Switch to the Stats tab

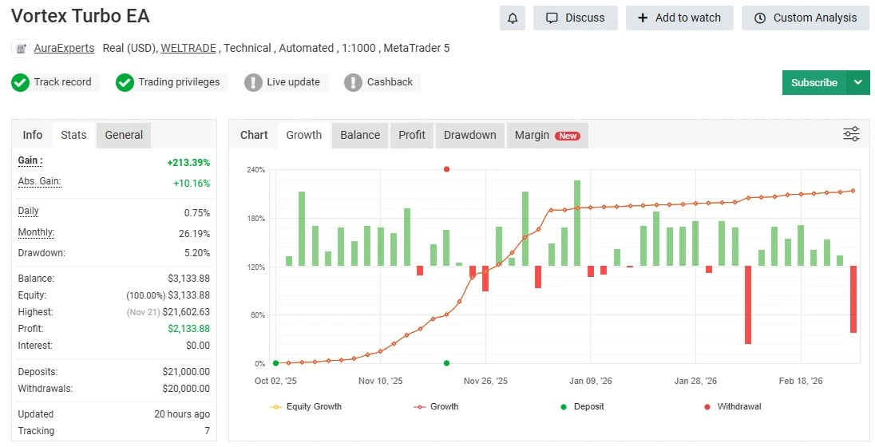tap(73, 135)
